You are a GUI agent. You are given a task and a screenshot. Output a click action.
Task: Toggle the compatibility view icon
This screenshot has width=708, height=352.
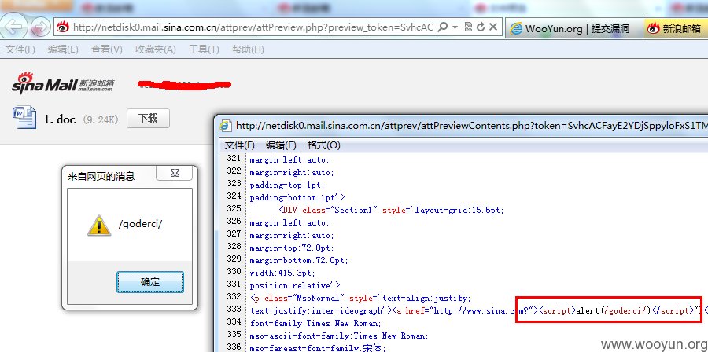(x=468, y=27)
